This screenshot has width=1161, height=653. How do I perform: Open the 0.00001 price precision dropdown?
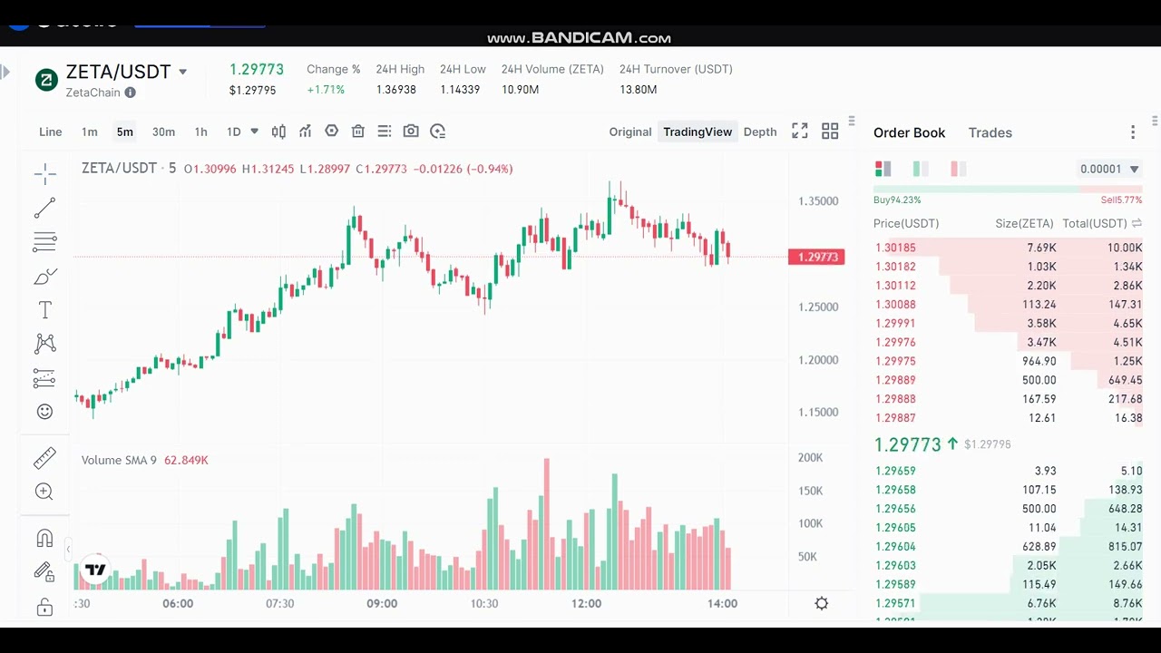[1109, 169]
